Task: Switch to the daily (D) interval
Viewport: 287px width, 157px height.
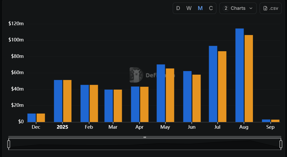Action: [x=178, y=8]
